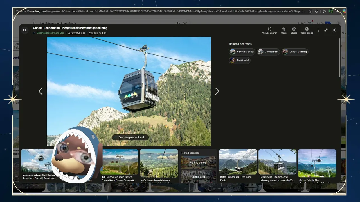Select the 'Die Gondel' related search chip

pyautogui.click(x=240, y=60)
